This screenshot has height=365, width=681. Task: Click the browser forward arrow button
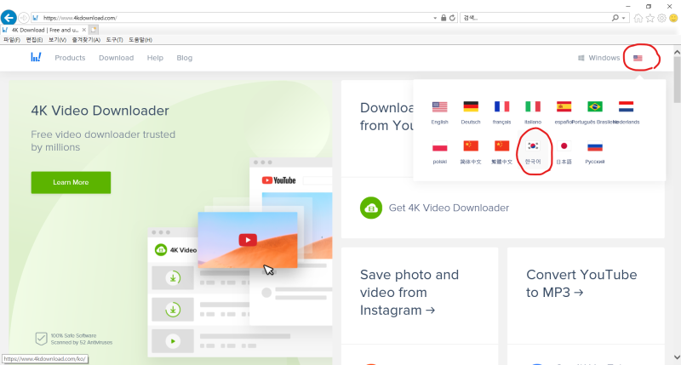(24, 18)
